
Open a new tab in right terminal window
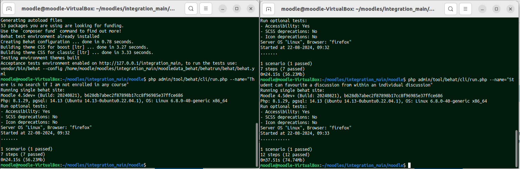(268, 9)
